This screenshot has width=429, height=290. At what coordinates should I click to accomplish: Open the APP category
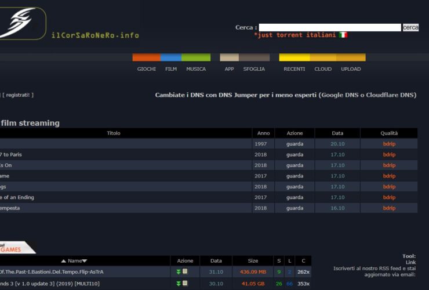[x=229, y=69]
